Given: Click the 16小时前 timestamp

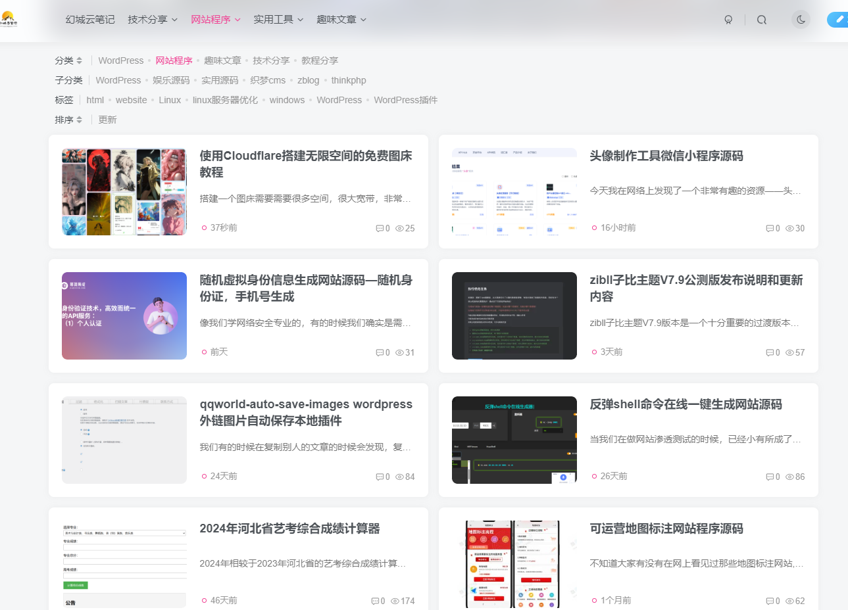Looking at the screenshot, I should coord(618,227).
